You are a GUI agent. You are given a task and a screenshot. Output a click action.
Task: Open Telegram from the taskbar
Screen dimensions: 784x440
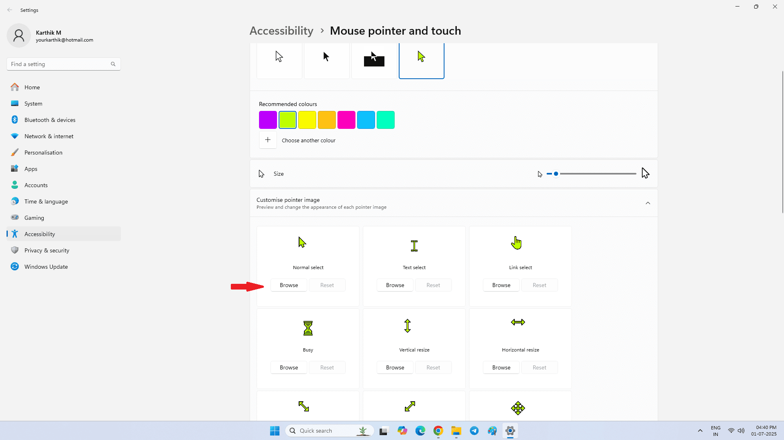(x=474, y=430)
